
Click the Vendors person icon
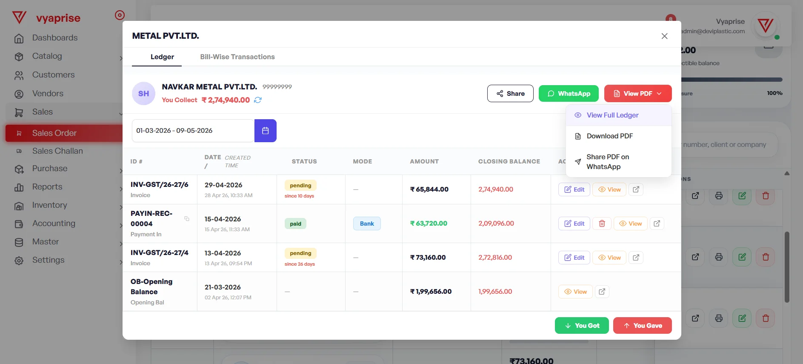[x=19, y=94]
